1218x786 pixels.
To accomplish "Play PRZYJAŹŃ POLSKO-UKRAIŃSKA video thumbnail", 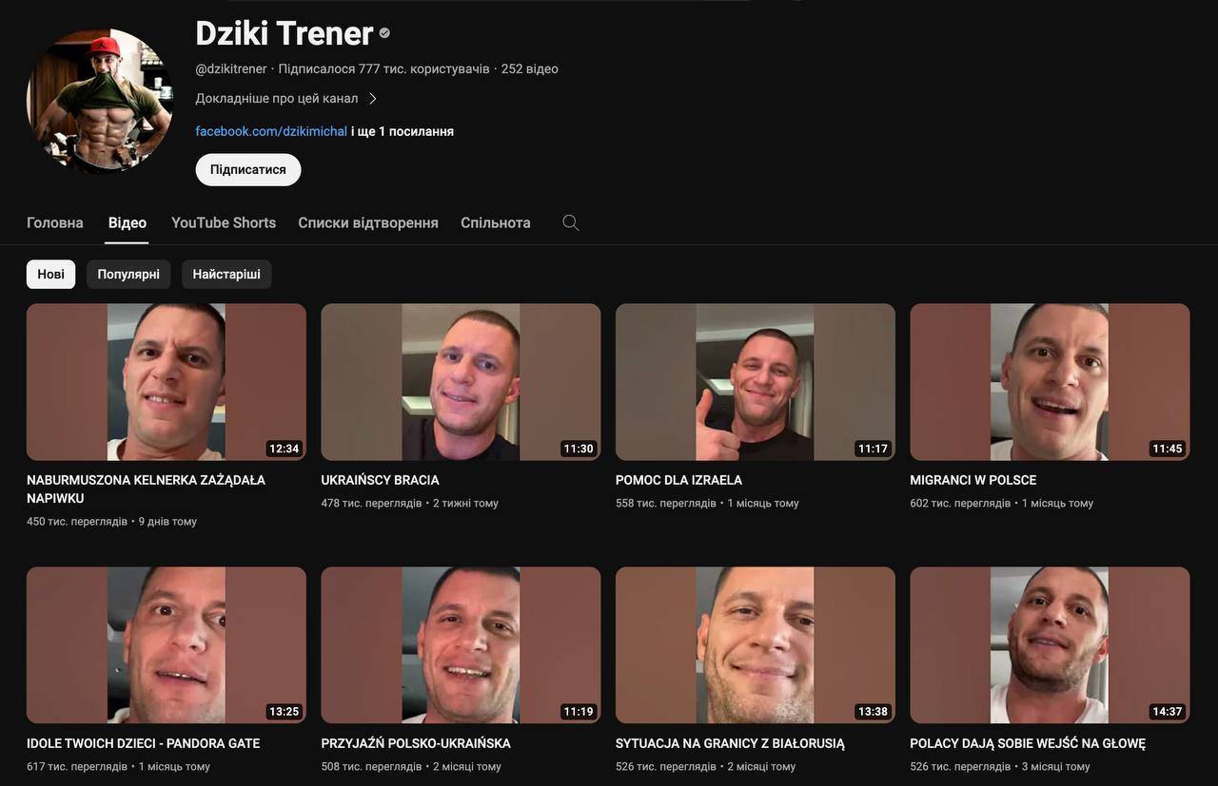I will tap(461, 645).
